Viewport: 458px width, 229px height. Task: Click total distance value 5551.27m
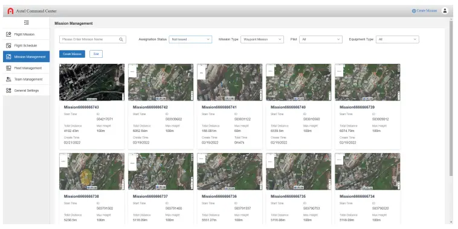(209, 220)
